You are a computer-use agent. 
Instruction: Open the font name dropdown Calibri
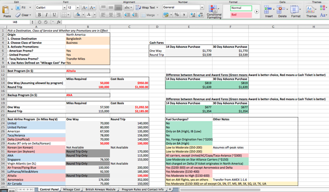64,8
